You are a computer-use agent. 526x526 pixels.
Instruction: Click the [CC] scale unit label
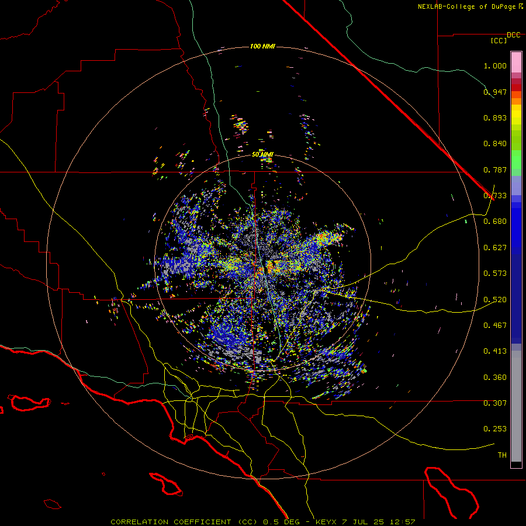[499, 40]
